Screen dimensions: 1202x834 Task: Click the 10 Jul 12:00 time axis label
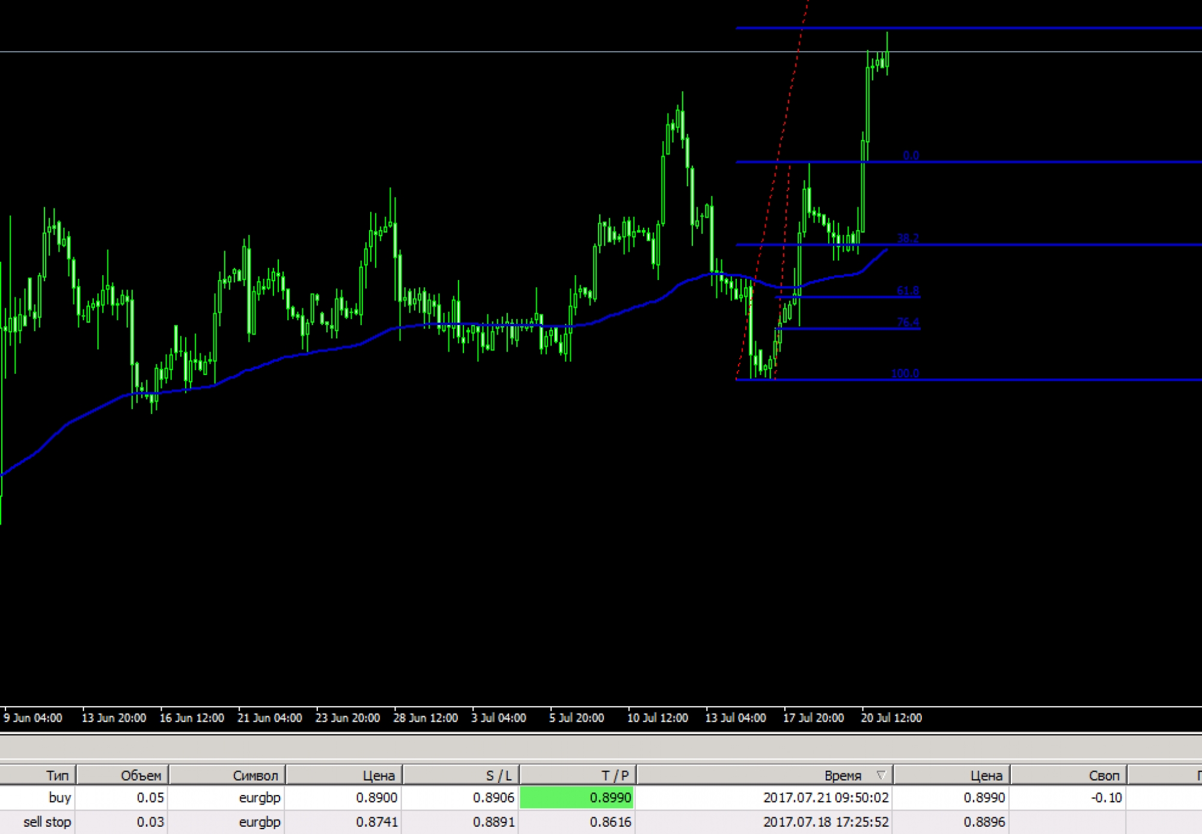pos(657,717)
